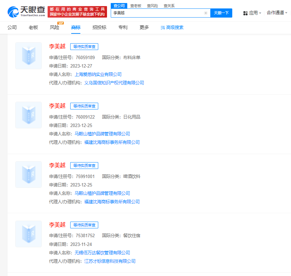
Task: Click classification text 日化用品
Action: click(x=132, y=117)
